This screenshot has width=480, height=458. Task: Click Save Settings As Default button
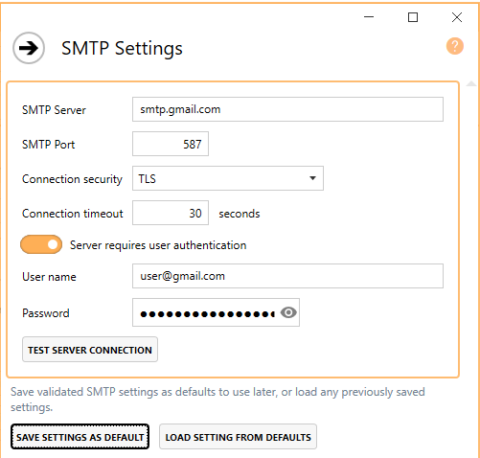pyautogui.click(x=80, y=437)
